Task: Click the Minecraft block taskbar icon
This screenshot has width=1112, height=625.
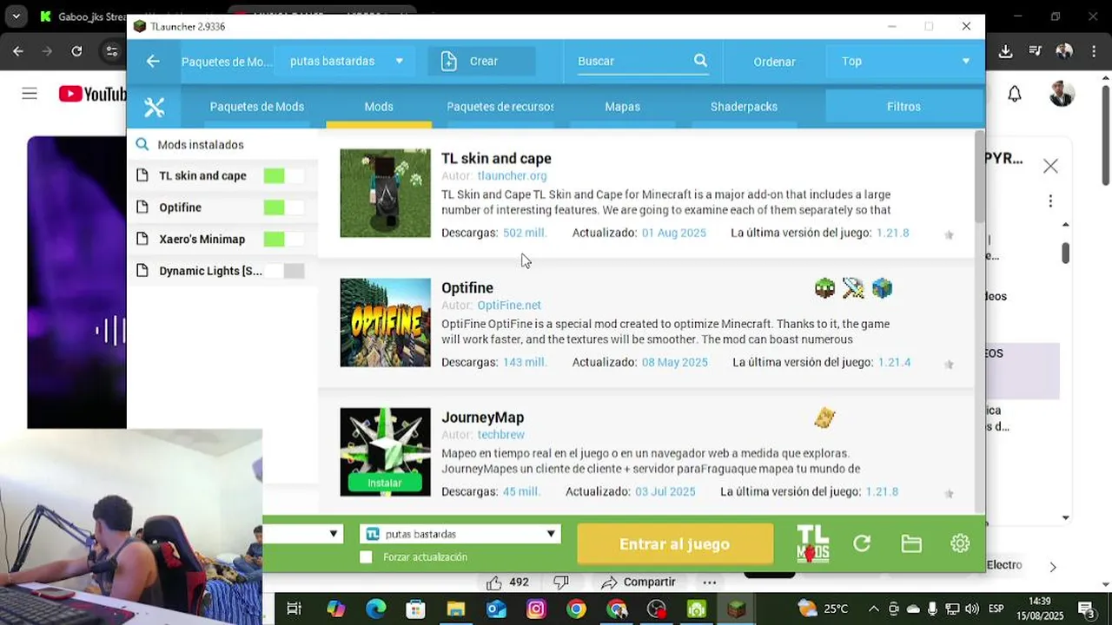Action: coord(737,609)
